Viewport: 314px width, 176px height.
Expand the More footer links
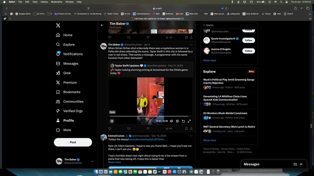pyautogui.click(x=231, y=152)
